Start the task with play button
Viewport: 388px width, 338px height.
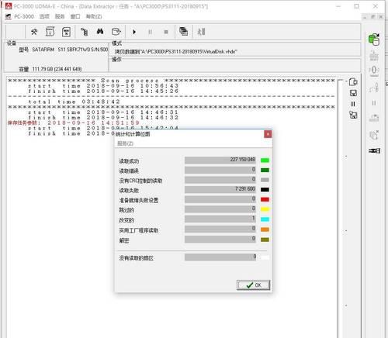[x=134, y=32]
